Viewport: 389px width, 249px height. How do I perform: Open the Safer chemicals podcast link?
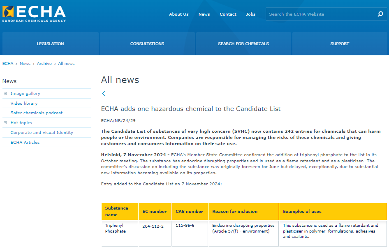coord(37,113)
